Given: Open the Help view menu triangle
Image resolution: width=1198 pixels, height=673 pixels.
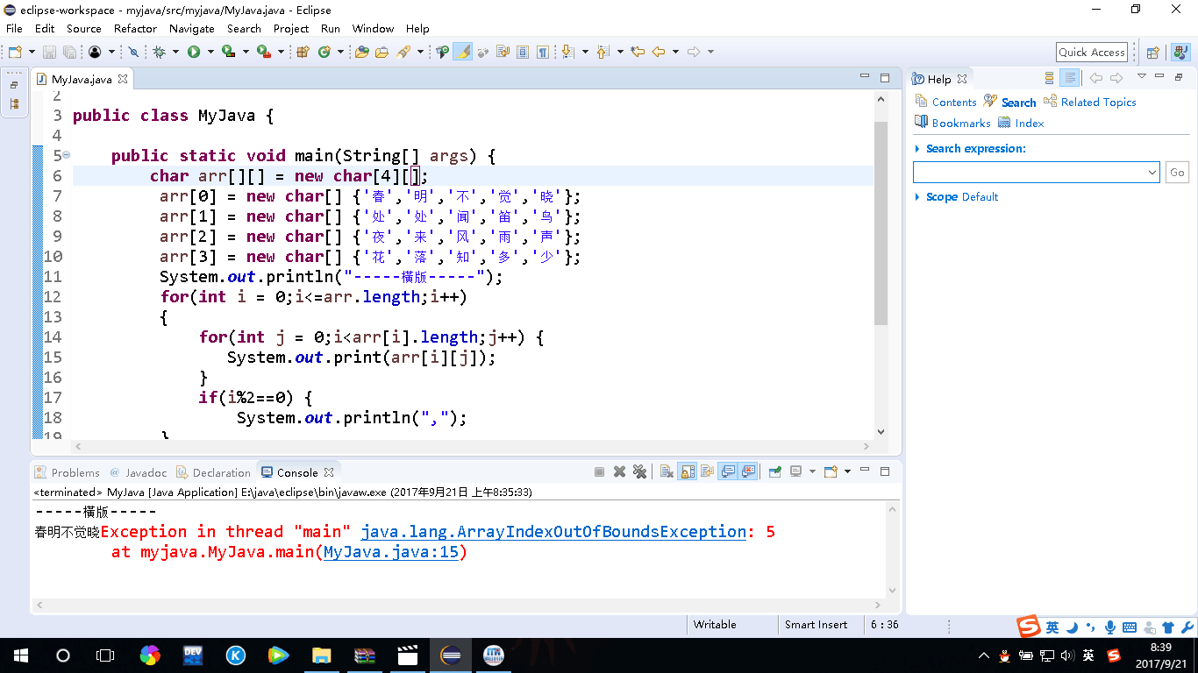Looking at the screenshot, I should (1142, 76).
